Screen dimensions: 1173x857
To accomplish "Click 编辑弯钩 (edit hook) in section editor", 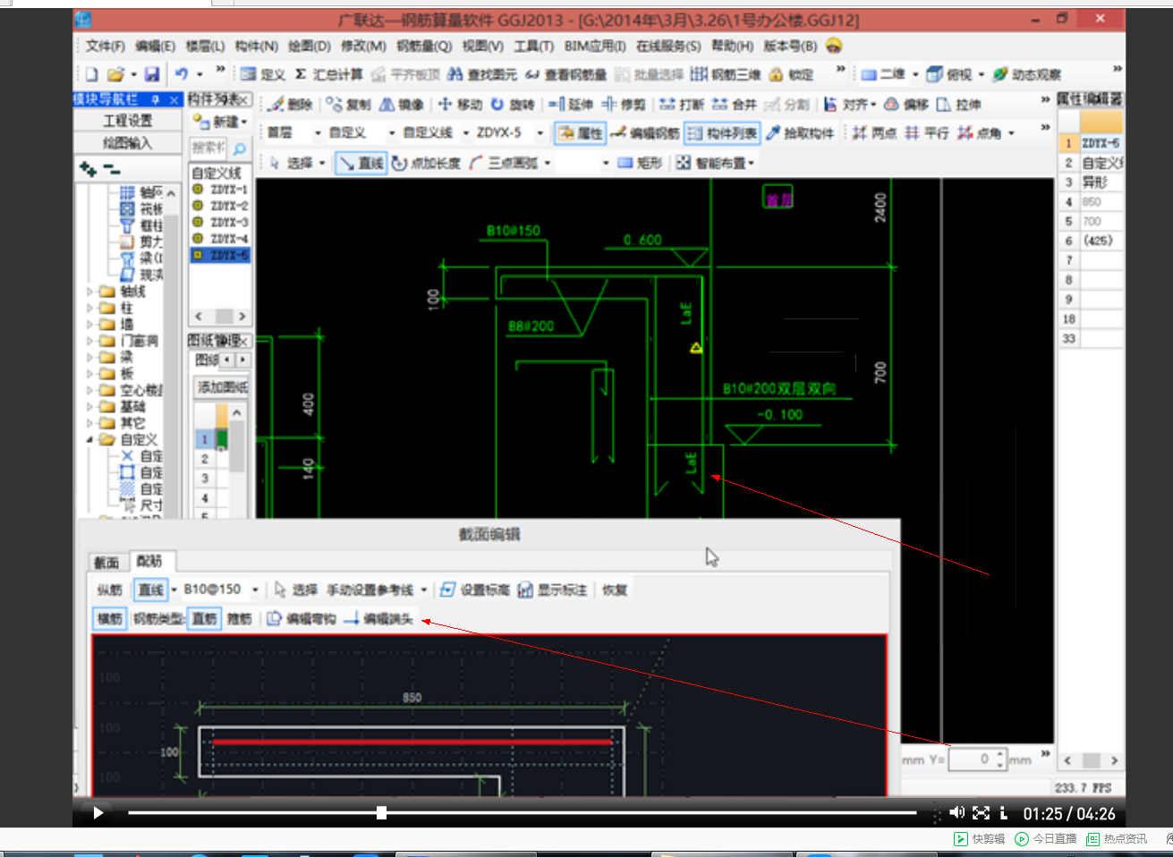I will (302, 618).
